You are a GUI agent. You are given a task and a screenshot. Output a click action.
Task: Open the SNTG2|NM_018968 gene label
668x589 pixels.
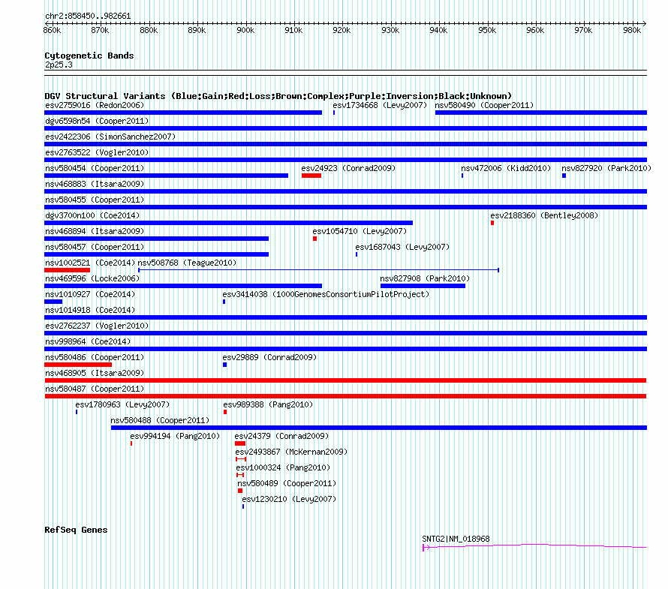pos(456,539)
